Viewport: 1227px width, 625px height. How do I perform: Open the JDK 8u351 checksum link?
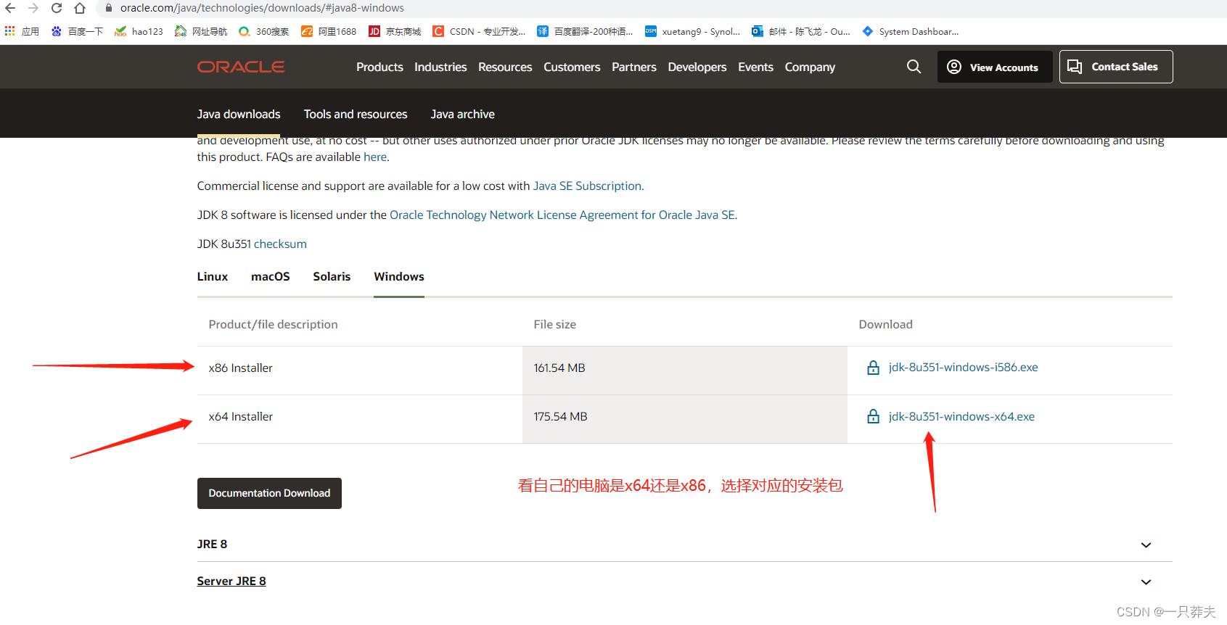(x=280, y=244)
